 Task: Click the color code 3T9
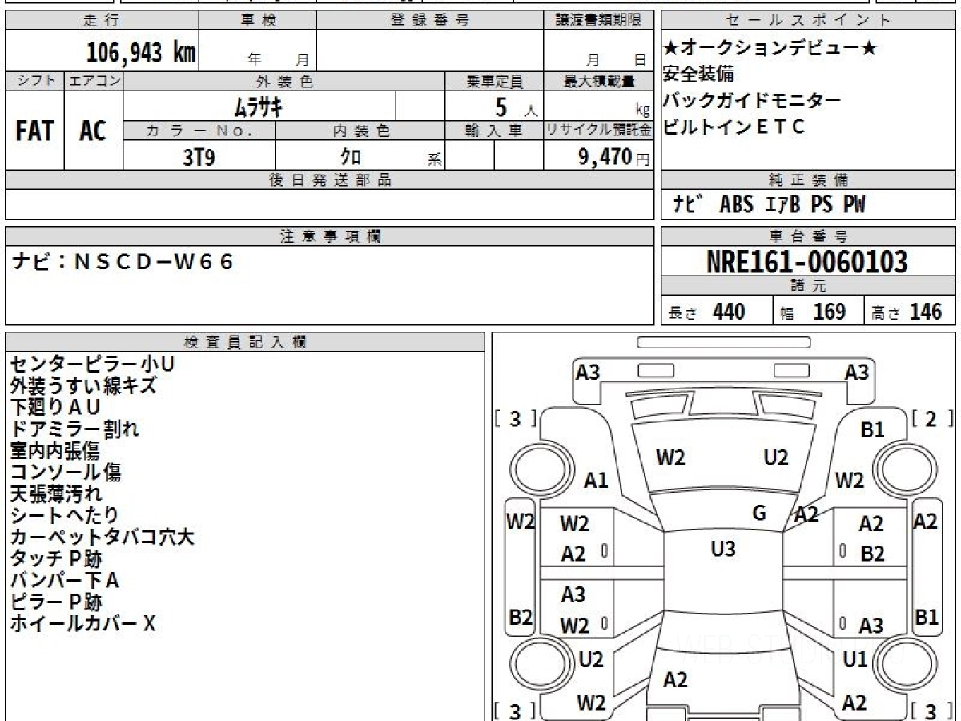[199, 156]
